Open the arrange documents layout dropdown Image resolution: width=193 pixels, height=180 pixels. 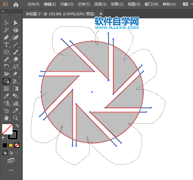pyautogui.click(x=186, y=4)
